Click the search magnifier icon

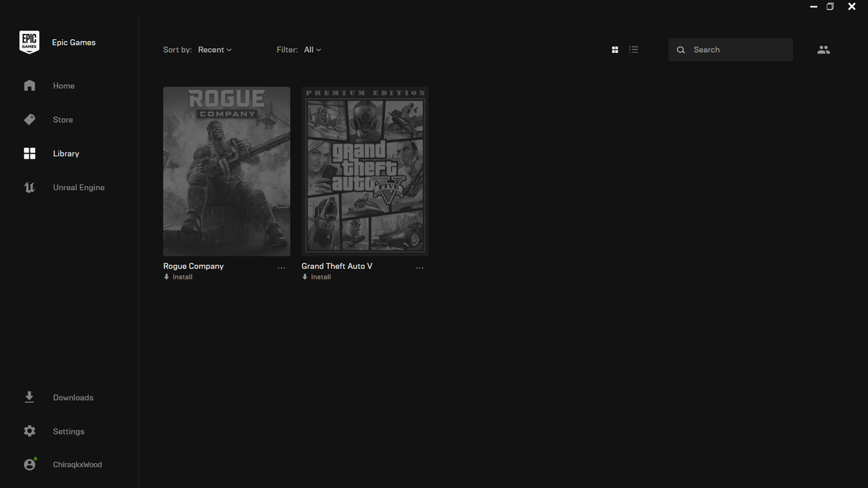pos(681,49)
